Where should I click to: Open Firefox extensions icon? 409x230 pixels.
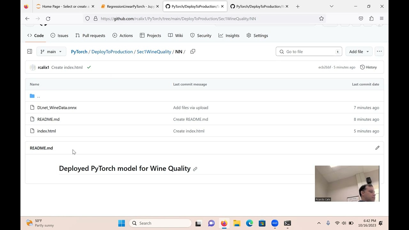coord(371,19)
